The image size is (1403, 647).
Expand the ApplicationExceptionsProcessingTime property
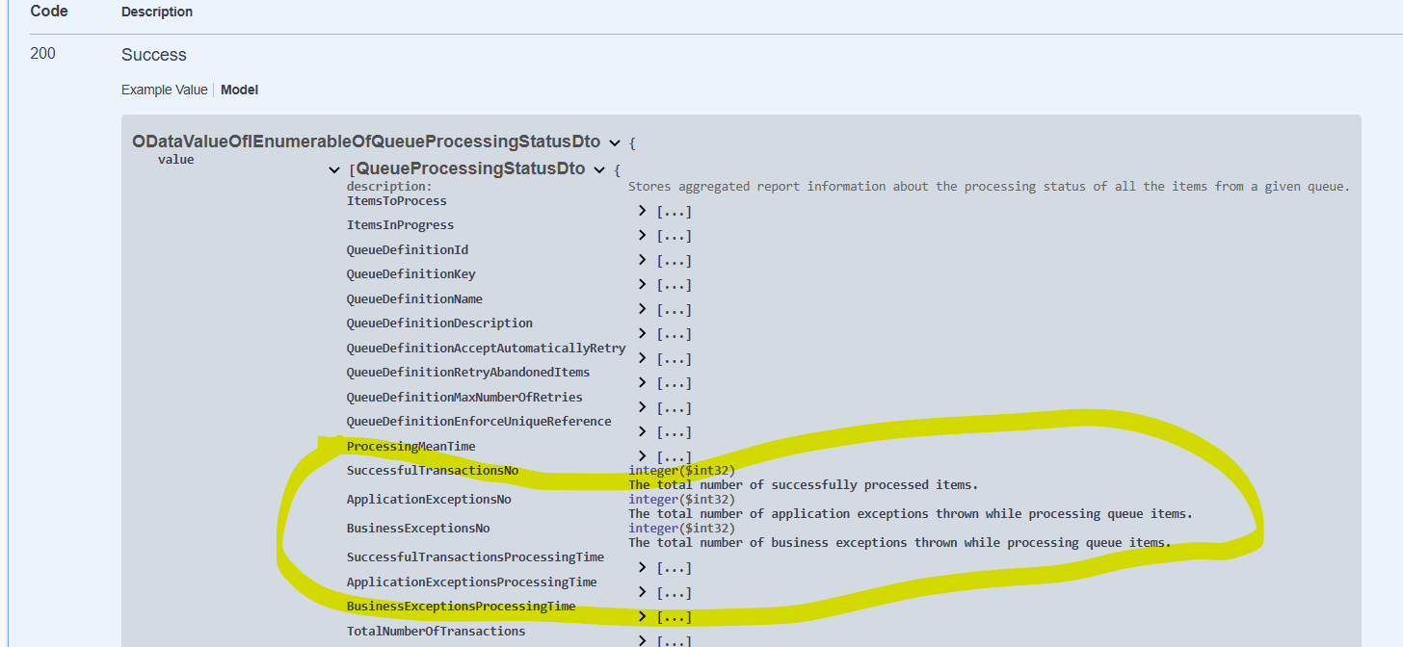(x=641, y=592)
